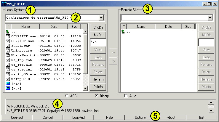Click the WhatsNew.txt document icon
The height and width of the screenshot is (122, 219).
click(x=8, y=55)
